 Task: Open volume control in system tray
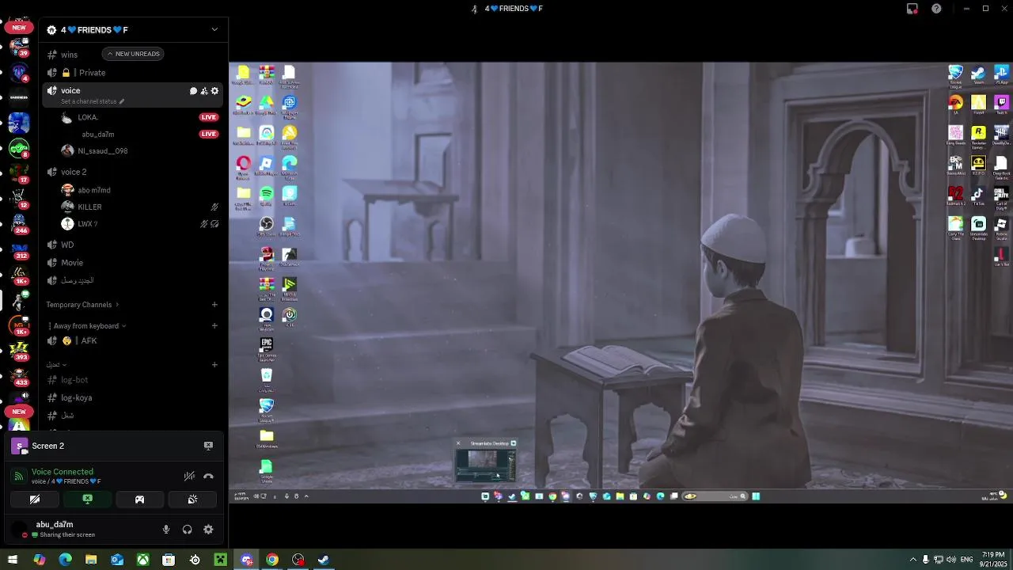[x=950, y=560]
